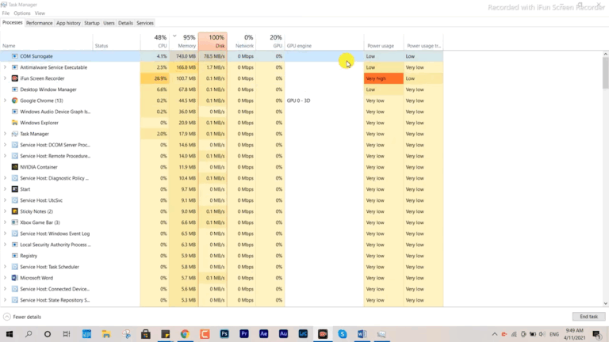Switch to the Services tab
The width and height of the screenshot is (609, 342).
pyautogui.click(x=145, y=23)
